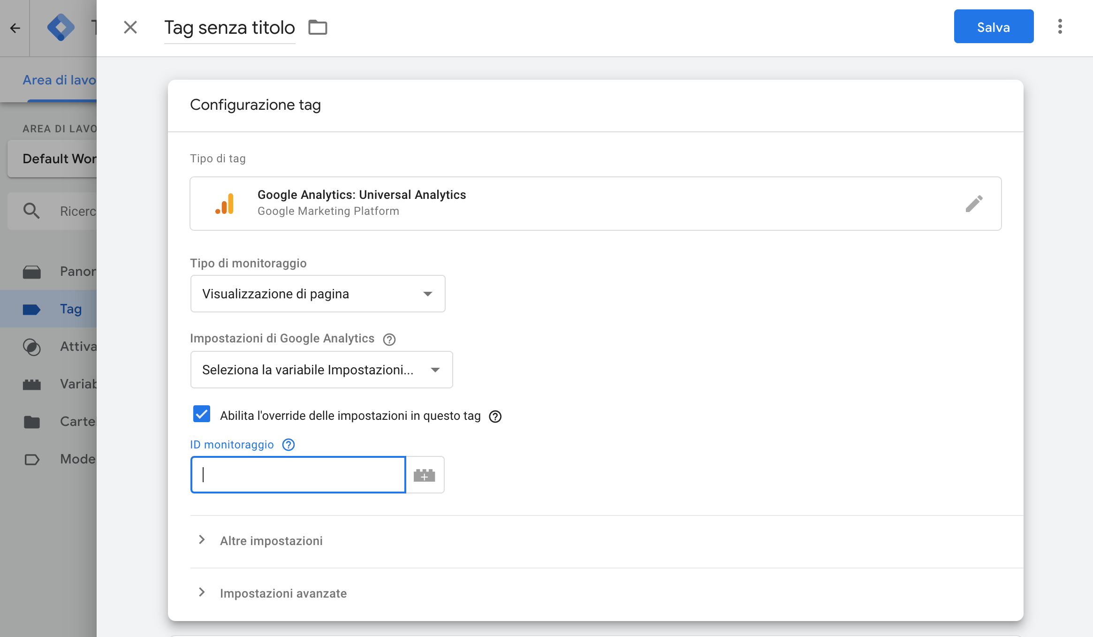
Task: Select the Tag icon in sidebar
Action: pyautogui.click(x=32, y=309)
